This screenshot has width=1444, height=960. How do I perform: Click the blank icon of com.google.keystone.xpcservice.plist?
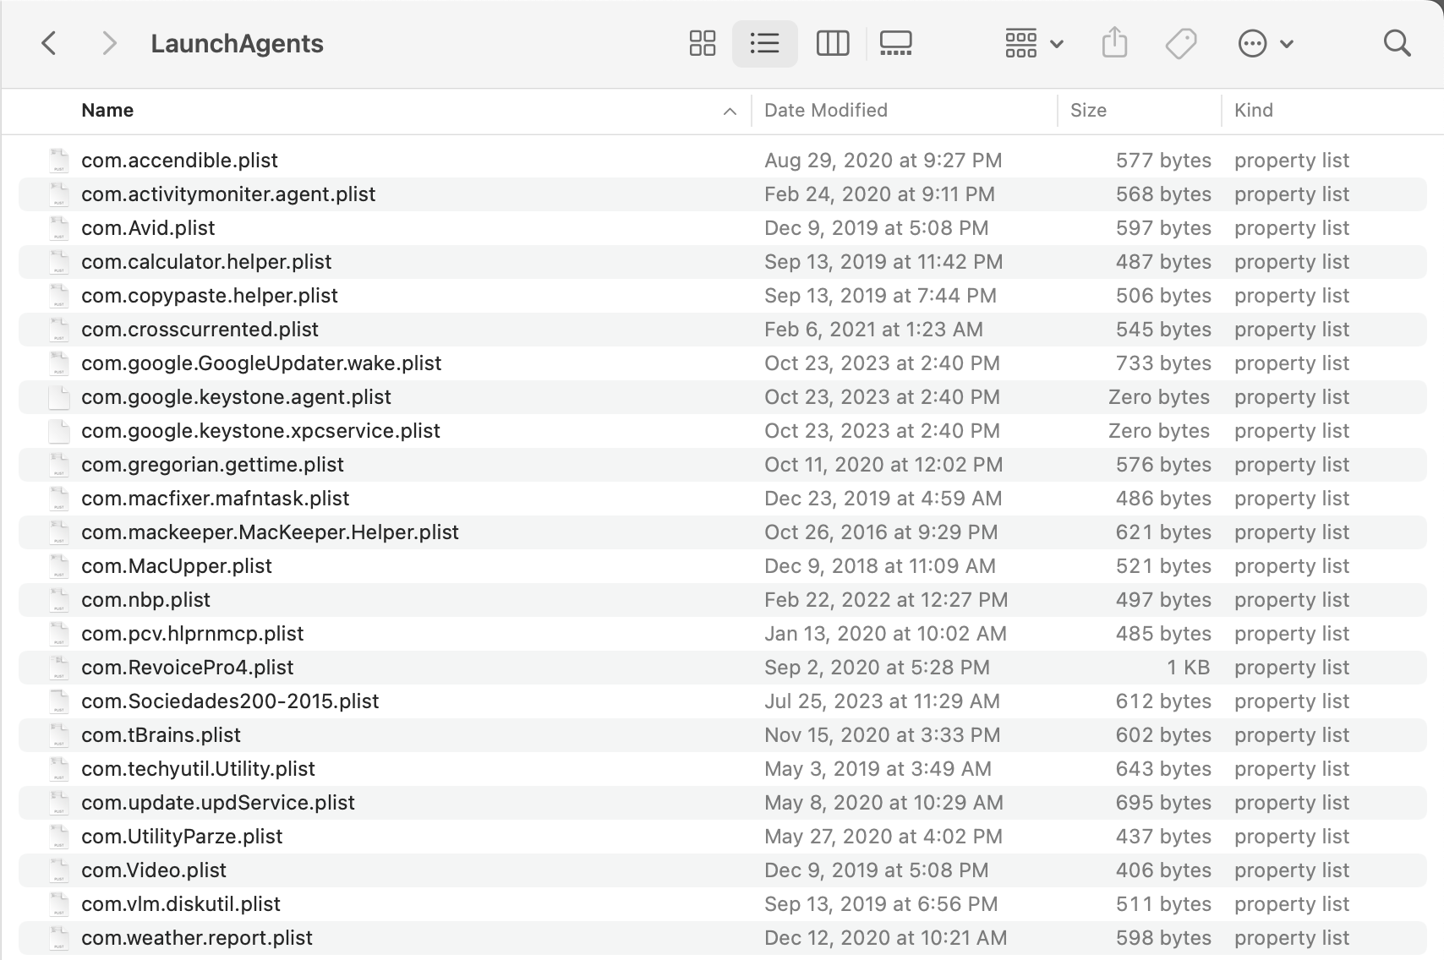[x=59, y=431]
